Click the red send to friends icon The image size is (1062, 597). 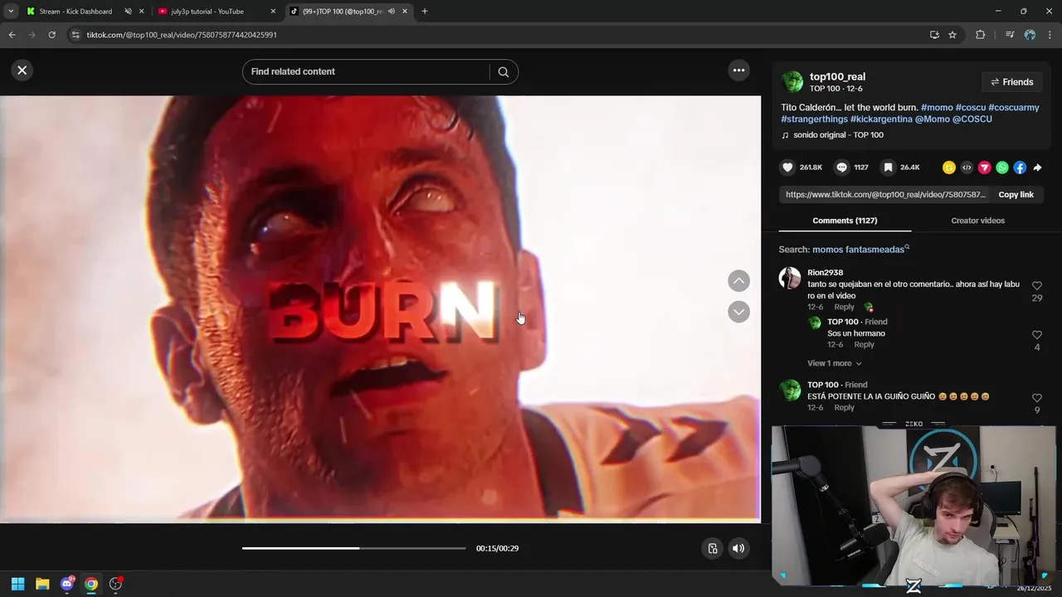pyautogui.click(x=985, y=167)
